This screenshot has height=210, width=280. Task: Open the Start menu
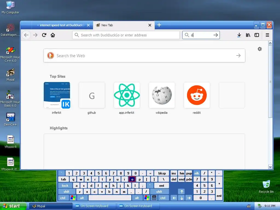point(13,206)
